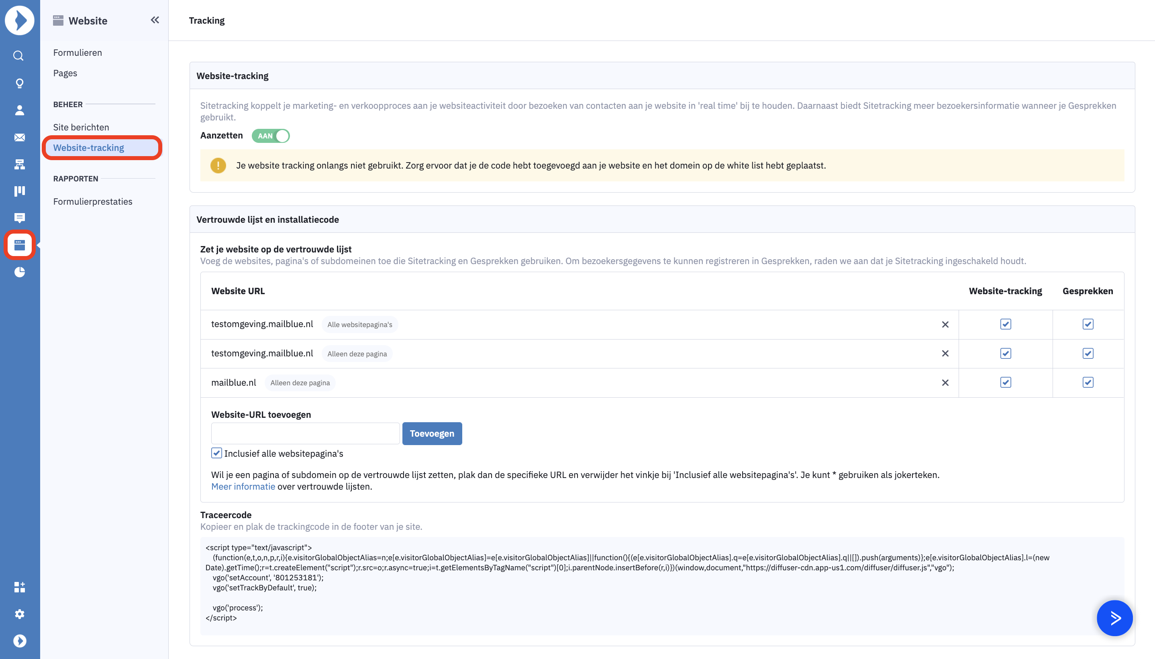Image resolution: width=1155 pixels, height=659 pixels.
Task: Click the Gesprekken column header
Action: [1088, 291]
